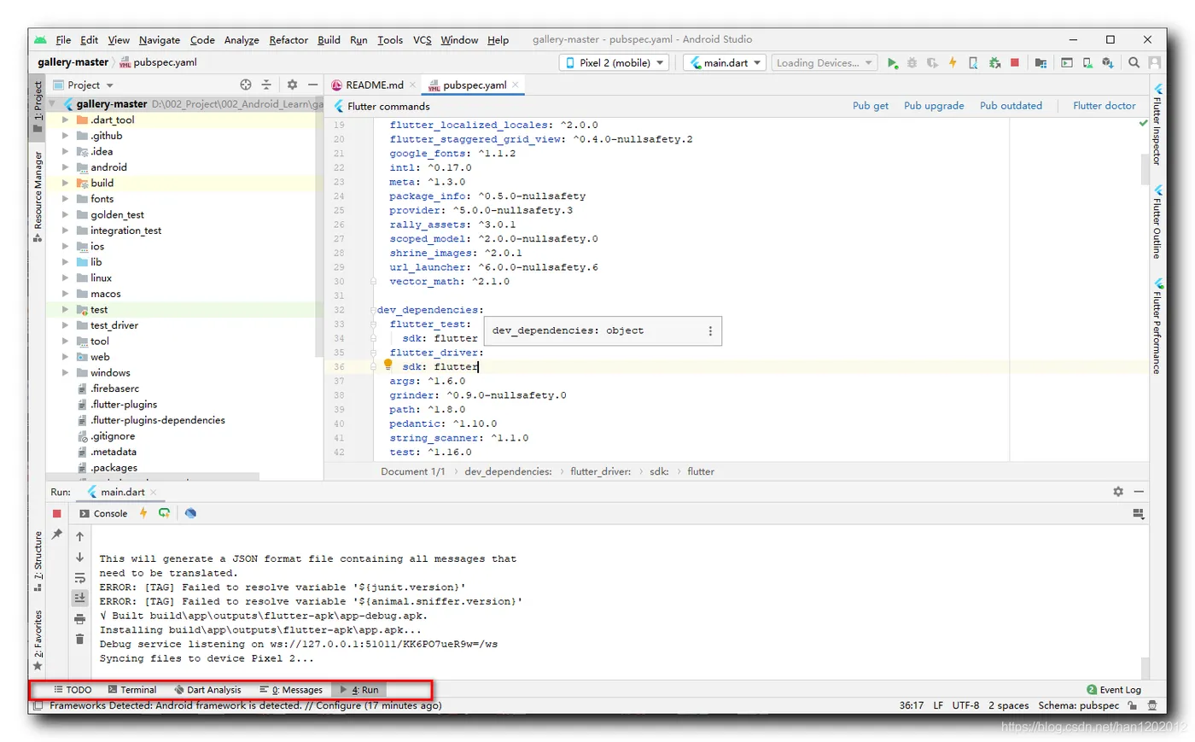Run the app with the green Run icon
This screenshot has width=1195, height=742.
(892, 62)
